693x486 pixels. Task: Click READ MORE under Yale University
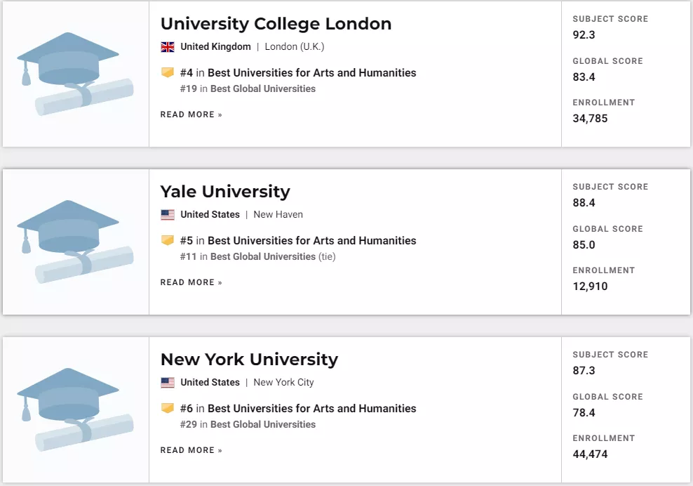(x=191, y=282)
